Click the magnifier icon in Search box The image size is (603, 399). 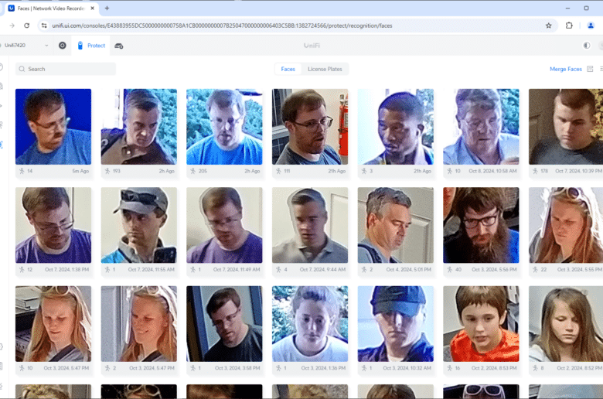click(22, 69)
